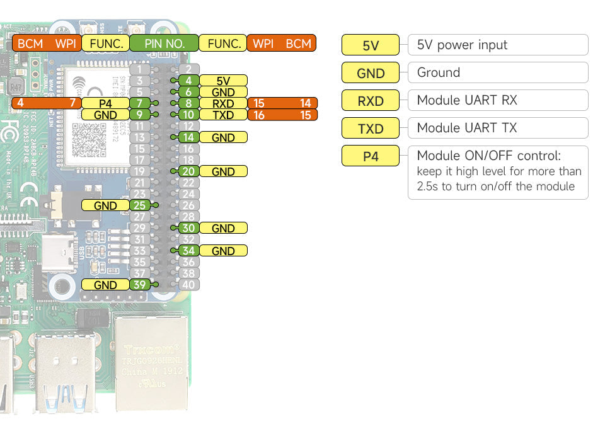Viewport: 605px width, 441px height.
Task: Expand the green PIN NO. header
Action: (x=163, y=43)
